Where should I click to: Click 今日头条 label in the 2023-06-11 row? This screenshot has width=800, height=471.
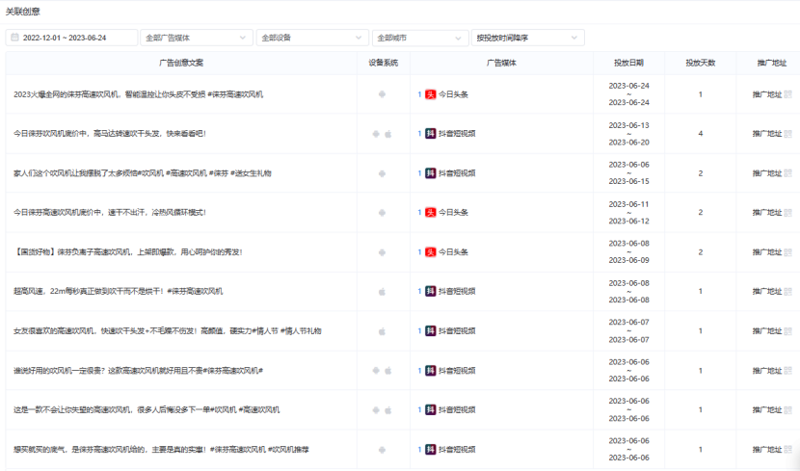pos(454,213)
